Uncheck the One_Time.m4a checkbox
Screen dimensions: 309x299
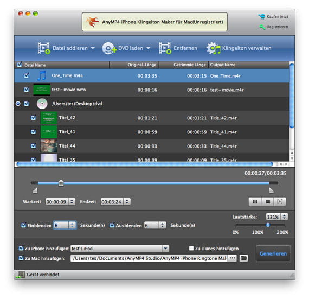[27, 75]
